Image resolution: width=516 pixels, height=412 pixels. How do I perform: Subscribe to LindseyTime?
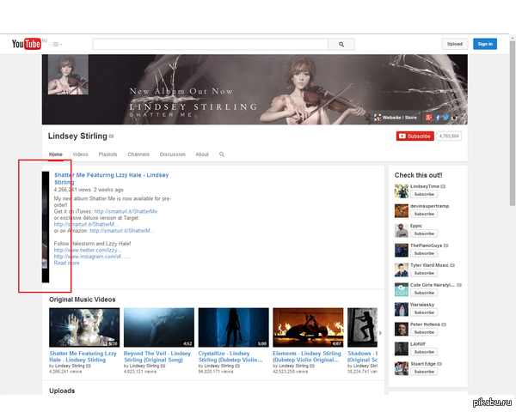(424, 194)
